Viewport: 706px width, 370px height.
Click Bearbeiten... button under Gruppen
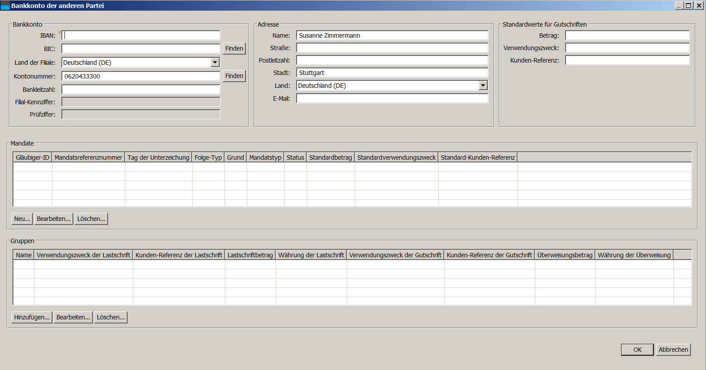[x=73, y=317]
